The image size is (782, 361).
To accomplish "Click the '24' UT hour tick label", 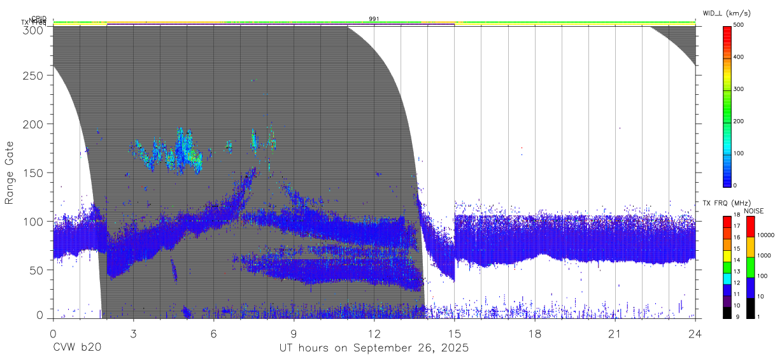I will click(x=695, y=333).
